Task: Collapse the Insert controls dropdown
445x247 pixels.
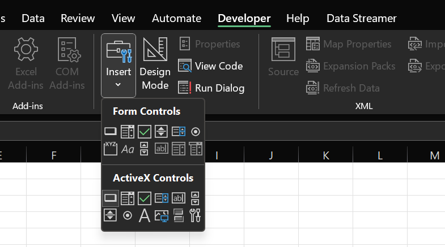Action: pos(118,65)
